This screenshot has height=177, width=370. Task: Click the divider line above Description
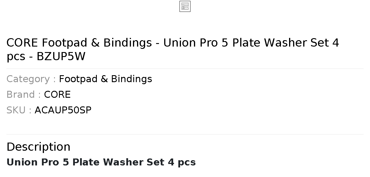(185, 134)
